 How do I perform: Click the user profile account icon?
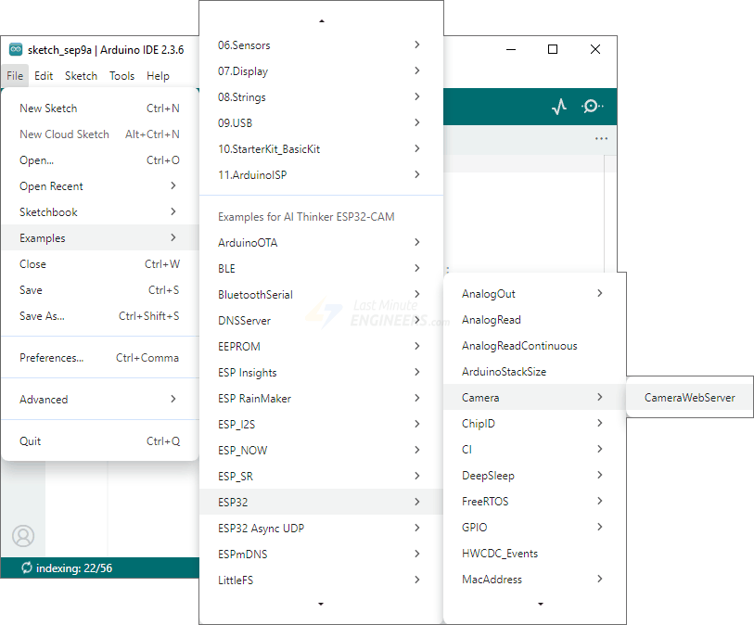(x=23, y=536)
